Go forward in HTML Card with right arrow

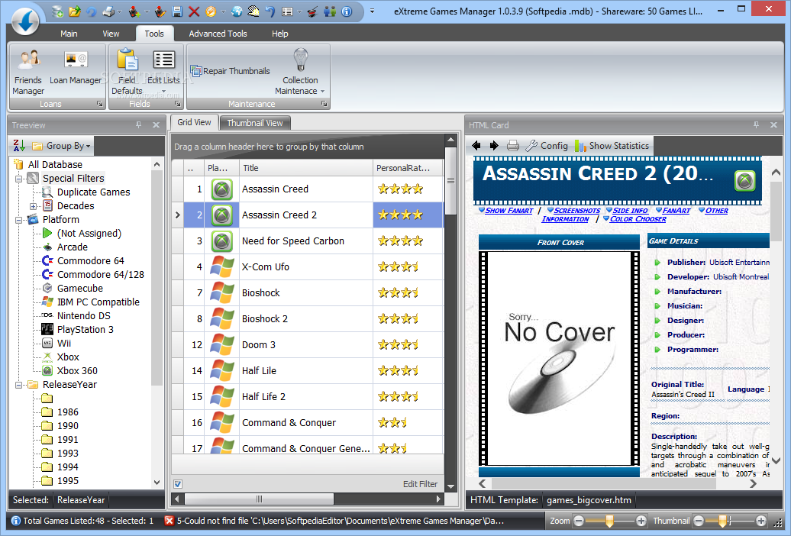click(494, 146)
